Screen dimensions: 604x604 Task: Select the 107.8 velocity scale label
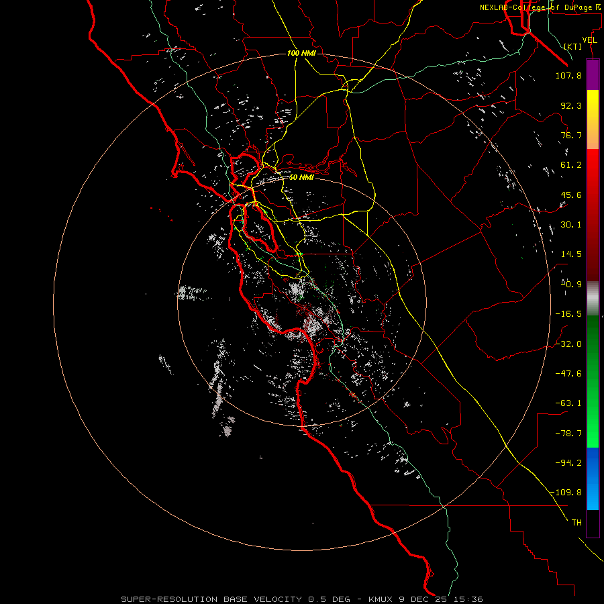(568, 75)
